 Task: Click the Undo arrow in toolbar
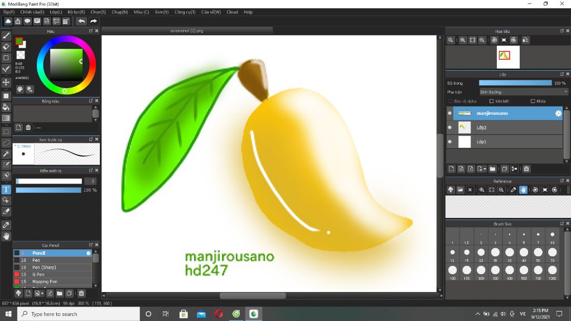pyautogui.click(x=81, y=21)
